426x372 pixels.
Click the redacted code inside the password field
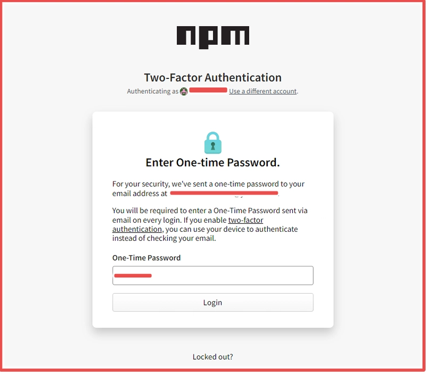coord(133,276)
